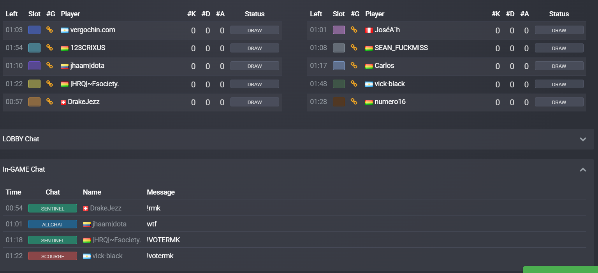Click the Argentina flag beside vick-black in player list

(x=369, y=84)
